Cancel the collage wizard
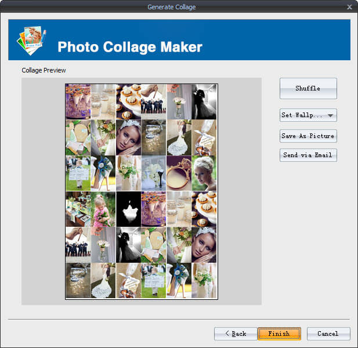Image resolution: width=358 pixels, height=348 pixels. tap(328, 333)
